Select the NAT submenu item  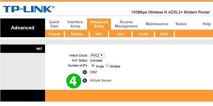(99, 34)
